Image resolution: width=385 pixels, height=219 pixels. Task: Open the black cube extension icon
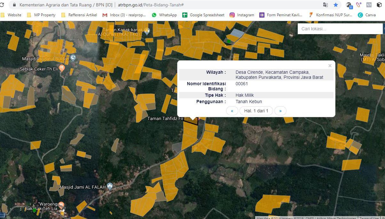[379, 5]
